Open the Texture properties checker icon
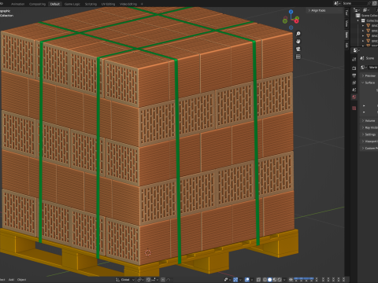Image resolution: width=378 pixels, height=283 pixels. 354,108
